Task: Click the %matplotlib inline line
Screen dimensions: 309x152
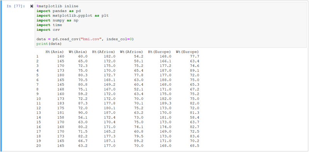Action: (x=57, y=6)
